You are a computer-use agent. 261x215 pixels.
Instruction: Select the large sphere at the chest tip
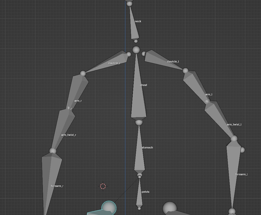pos(136,50)
